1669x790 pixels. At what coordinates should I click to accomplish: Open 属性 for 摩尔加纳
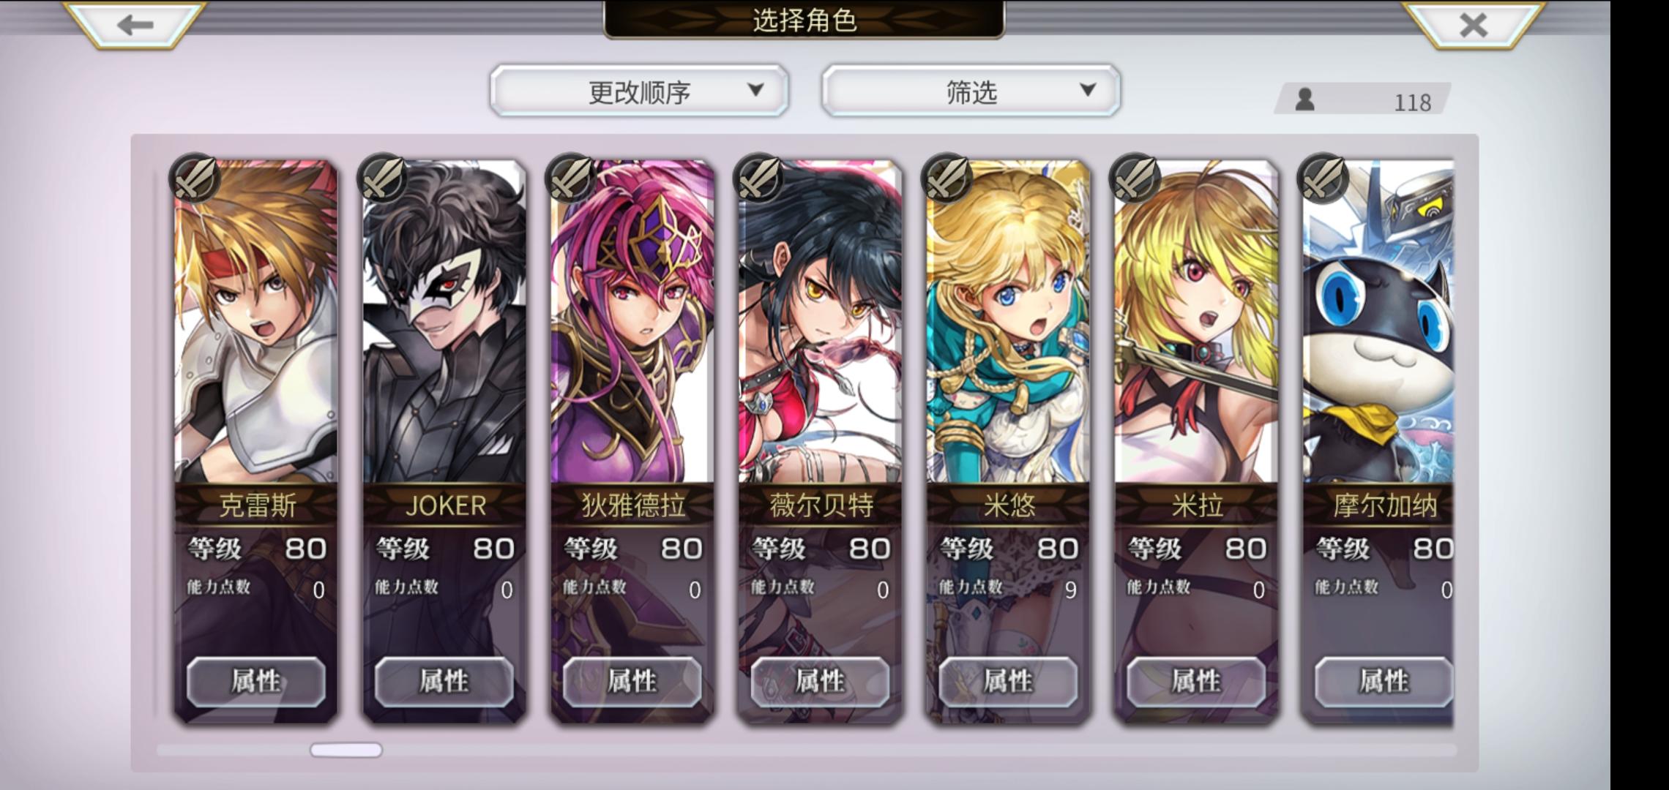click(1384, 682)
